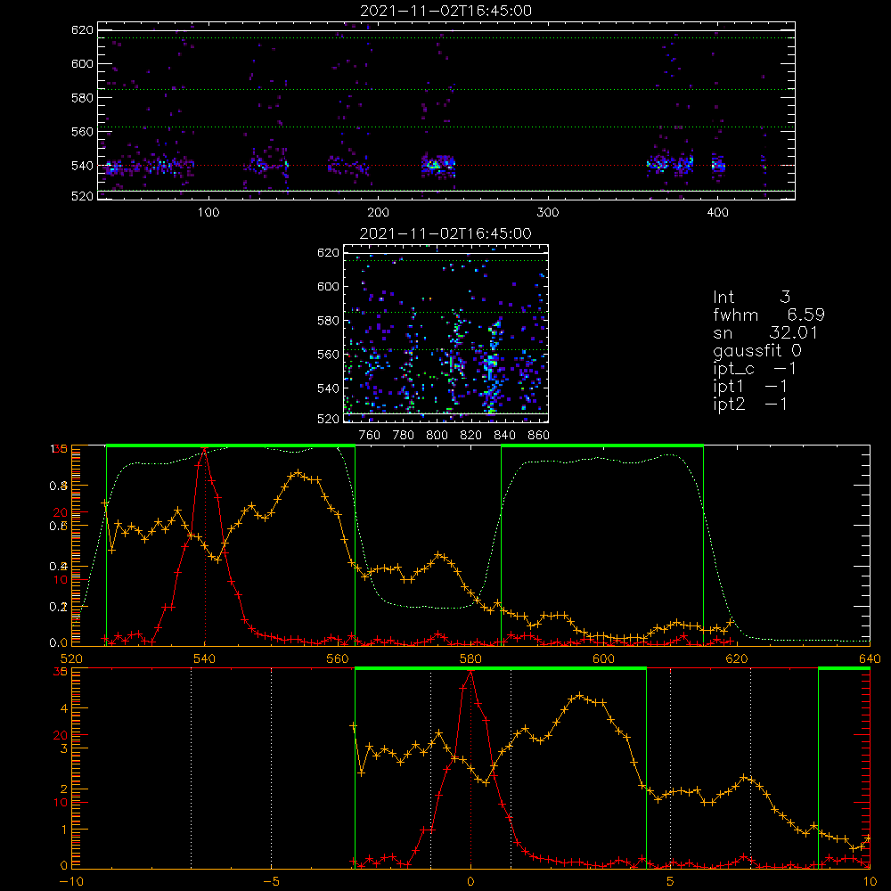Select the 'Int 3' readout line
This screenshot has height=891, width=891.
click(x=751, y=298)
